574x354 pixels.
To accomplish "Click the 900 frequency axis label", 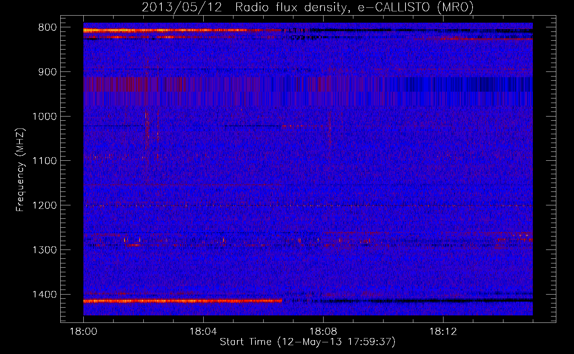I will click(x=48, y=72).
